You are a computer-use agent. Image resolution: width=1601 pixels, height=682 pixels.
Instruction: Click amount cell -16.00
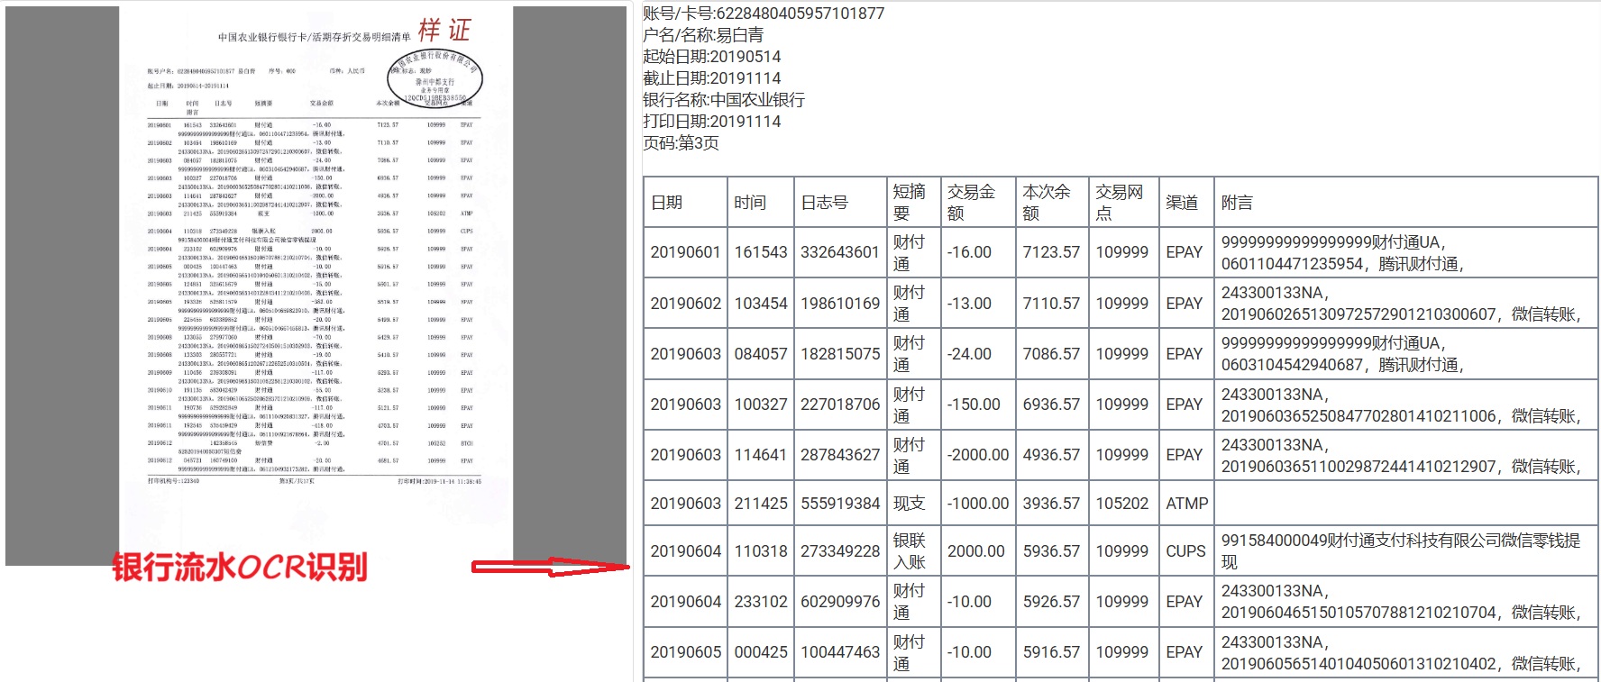coord(978,252)
